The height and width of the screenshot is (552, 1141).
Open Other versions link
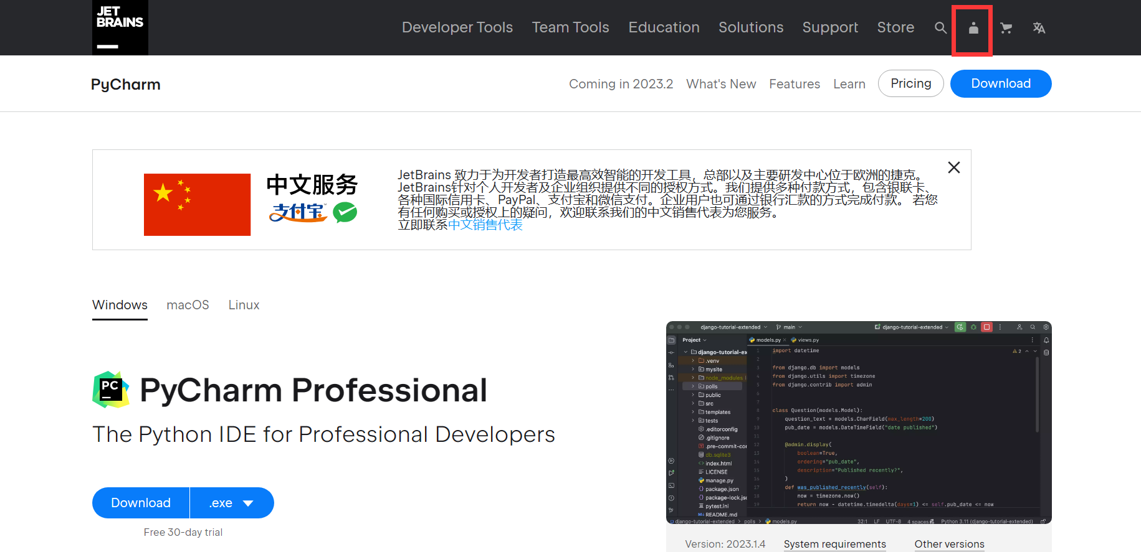click(949, 544)
